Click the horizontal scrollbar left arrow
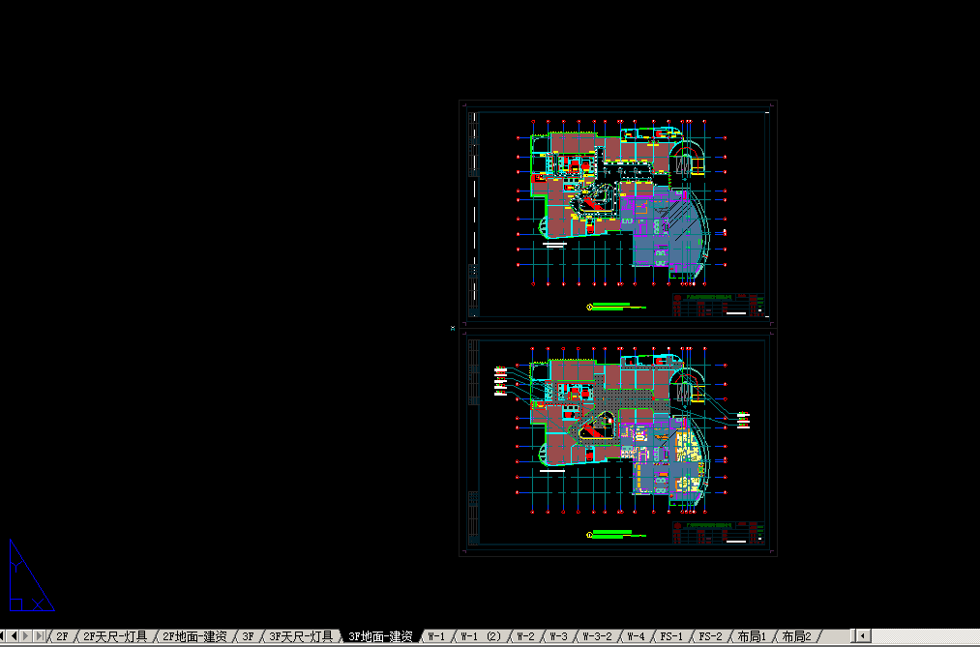The height and width of the screenshot is (647, 980). point(863,635)
